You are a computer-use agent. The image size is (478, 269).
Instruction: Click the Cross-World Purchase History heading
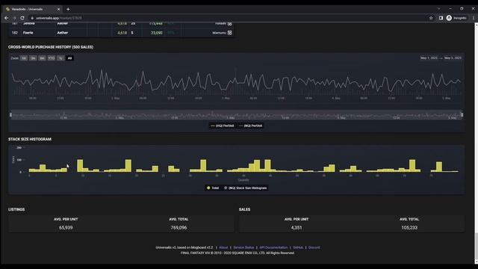pos(51,47)
